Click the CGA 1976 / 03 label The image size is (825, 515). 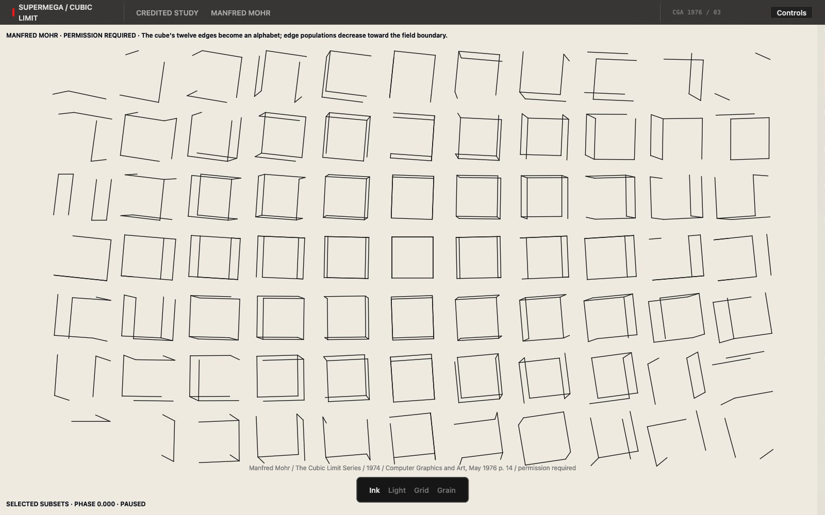tap(696, 12)
